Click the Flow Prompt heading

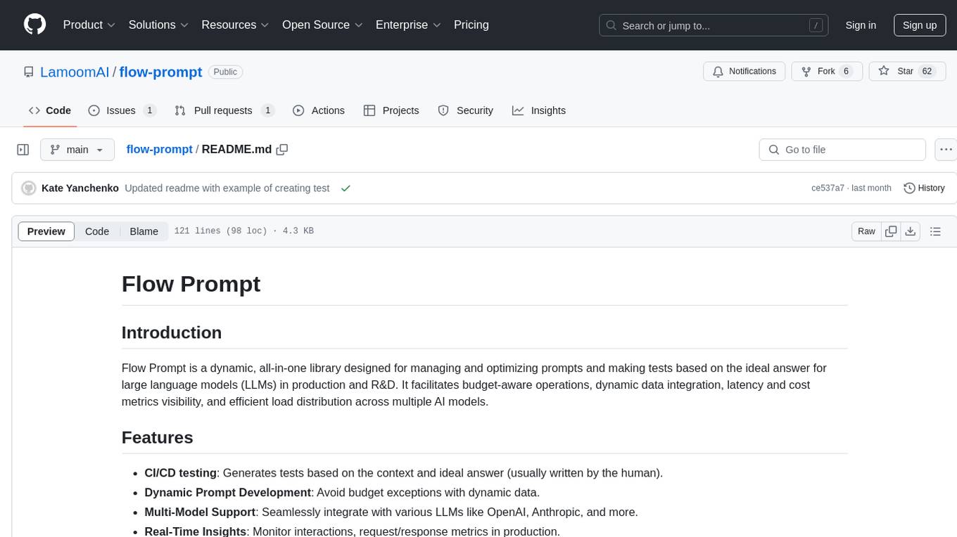(191, 284)
